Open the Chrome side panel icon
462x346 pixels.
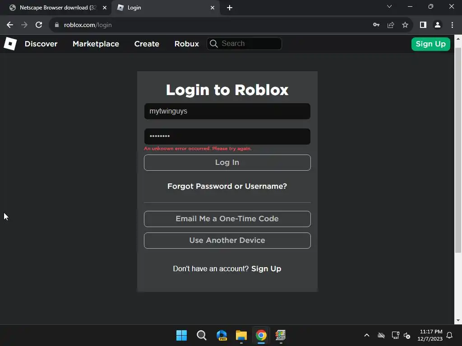pos(423,25)
